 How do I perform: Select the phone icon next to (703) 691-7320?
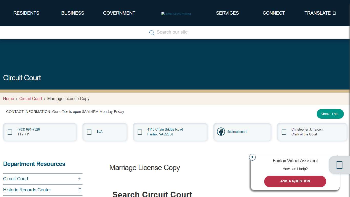(9, 132)
